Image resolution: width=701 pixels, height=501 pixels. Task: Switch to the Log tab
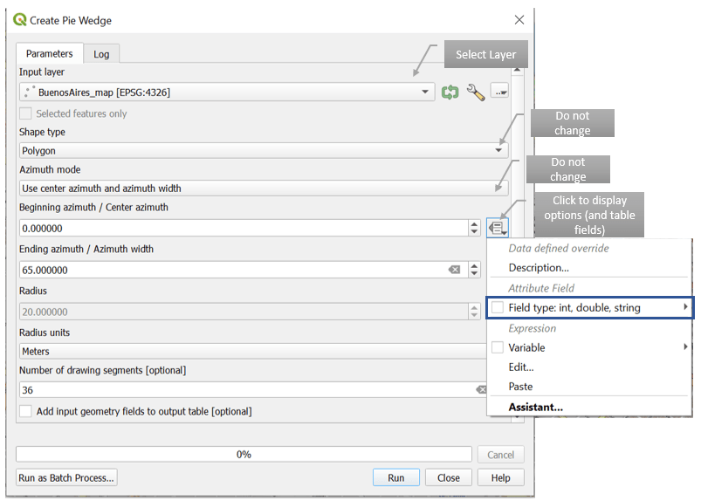click(x=101, y=53)
